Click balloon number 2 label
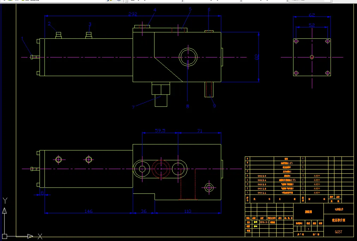 click(49, 24)
